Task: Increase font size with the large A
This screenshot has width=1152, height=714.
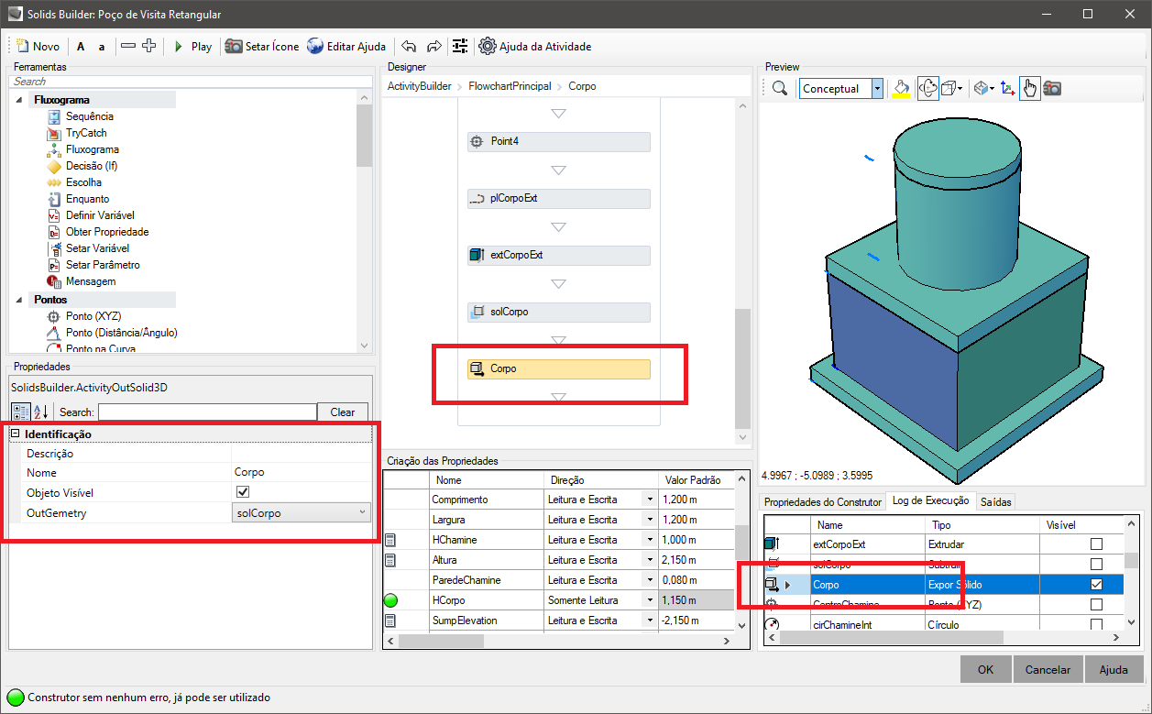Action: 81,46
